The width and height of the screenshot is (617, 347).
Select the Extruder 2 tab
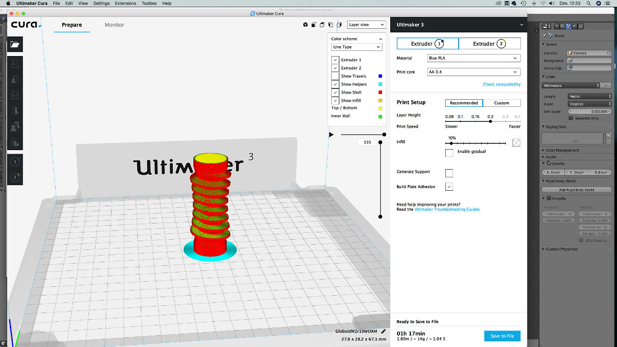click(x=489, y=44)
